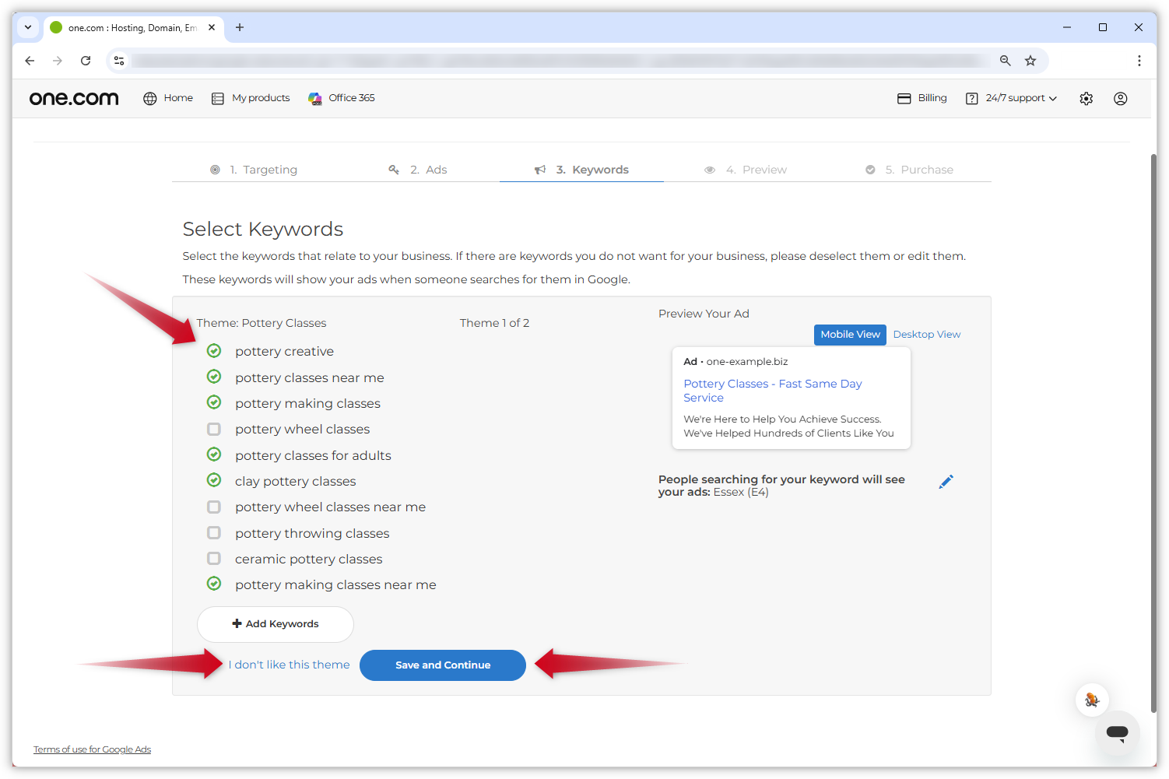Click I don't like this theme

[x=289, y=665]
